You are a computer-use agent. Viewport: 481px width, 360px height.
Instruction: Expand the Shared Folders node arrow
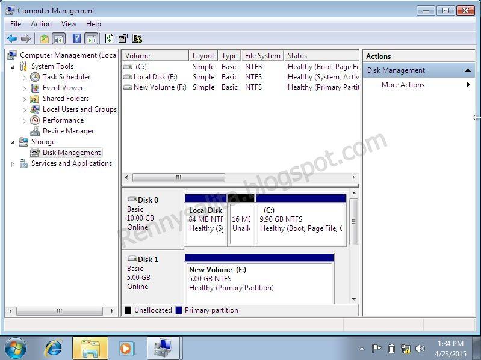(x=24, y=99)
